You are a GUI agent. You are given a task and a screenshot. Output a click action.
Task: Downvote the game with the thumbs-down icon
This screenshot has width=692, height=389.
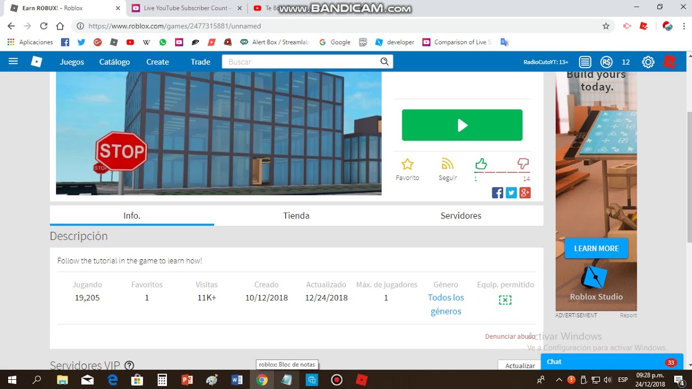tap(523, 164)
